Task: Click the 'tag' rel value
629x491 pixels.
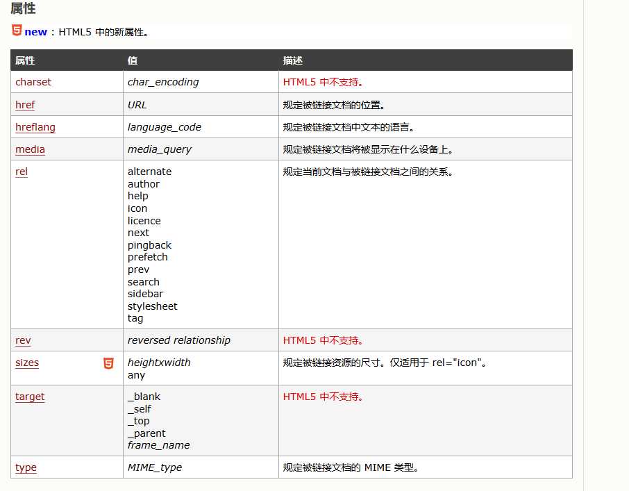Action: point(135,319)
